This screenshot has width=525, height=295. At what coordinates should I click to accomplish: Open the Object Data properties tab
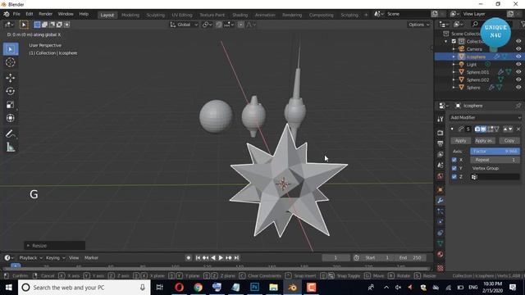click(441, 243)
